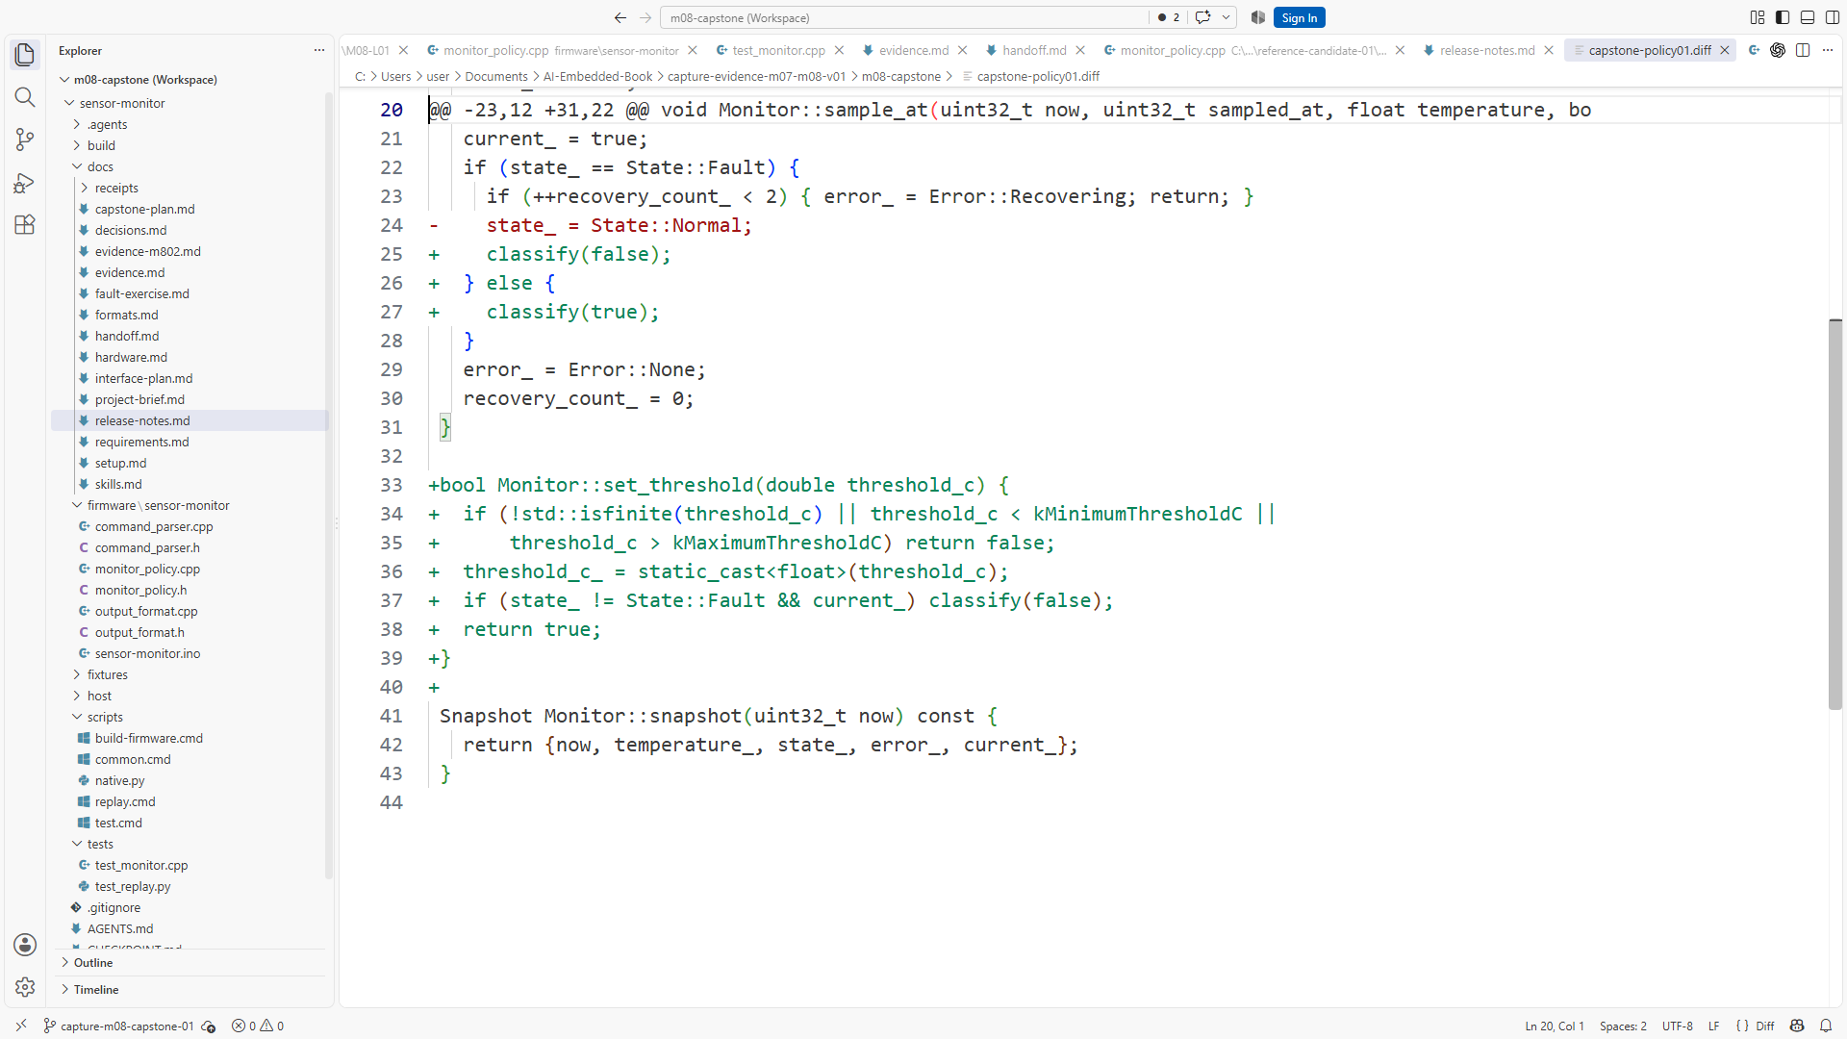Viewport: 1847px width, 1039px height.
Task: Collapse the docs folder
Action: 100,166
